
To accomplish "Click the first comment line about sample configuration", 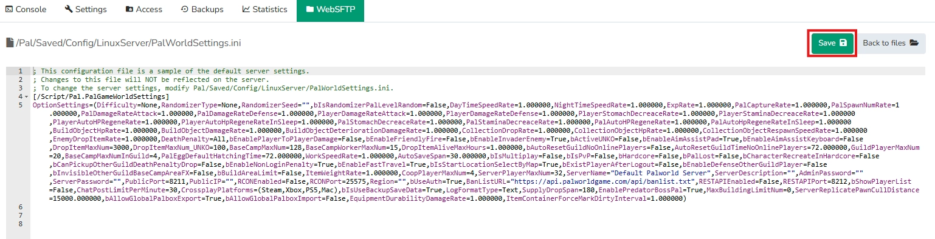I will click(171, 71).
